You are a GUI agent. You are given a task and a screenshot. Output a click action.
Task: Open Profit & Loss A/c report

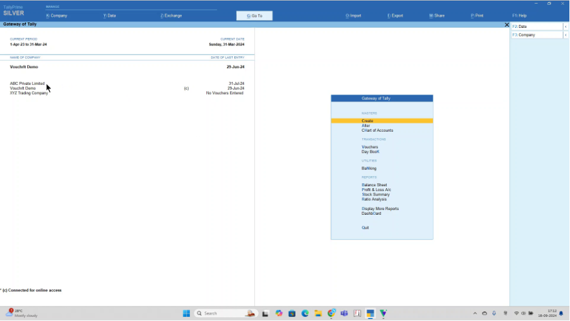tap(376, 189)
